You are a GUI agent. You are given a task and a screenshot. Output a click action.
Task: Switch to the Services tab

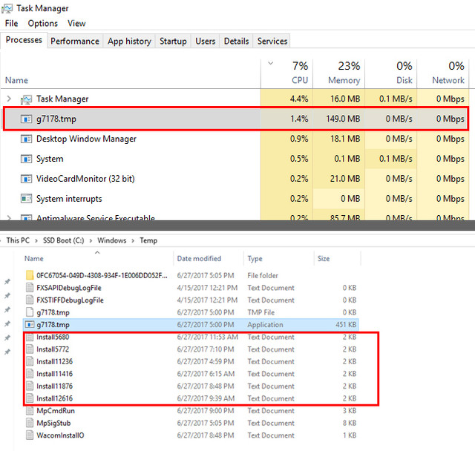(x=272, y=41)
